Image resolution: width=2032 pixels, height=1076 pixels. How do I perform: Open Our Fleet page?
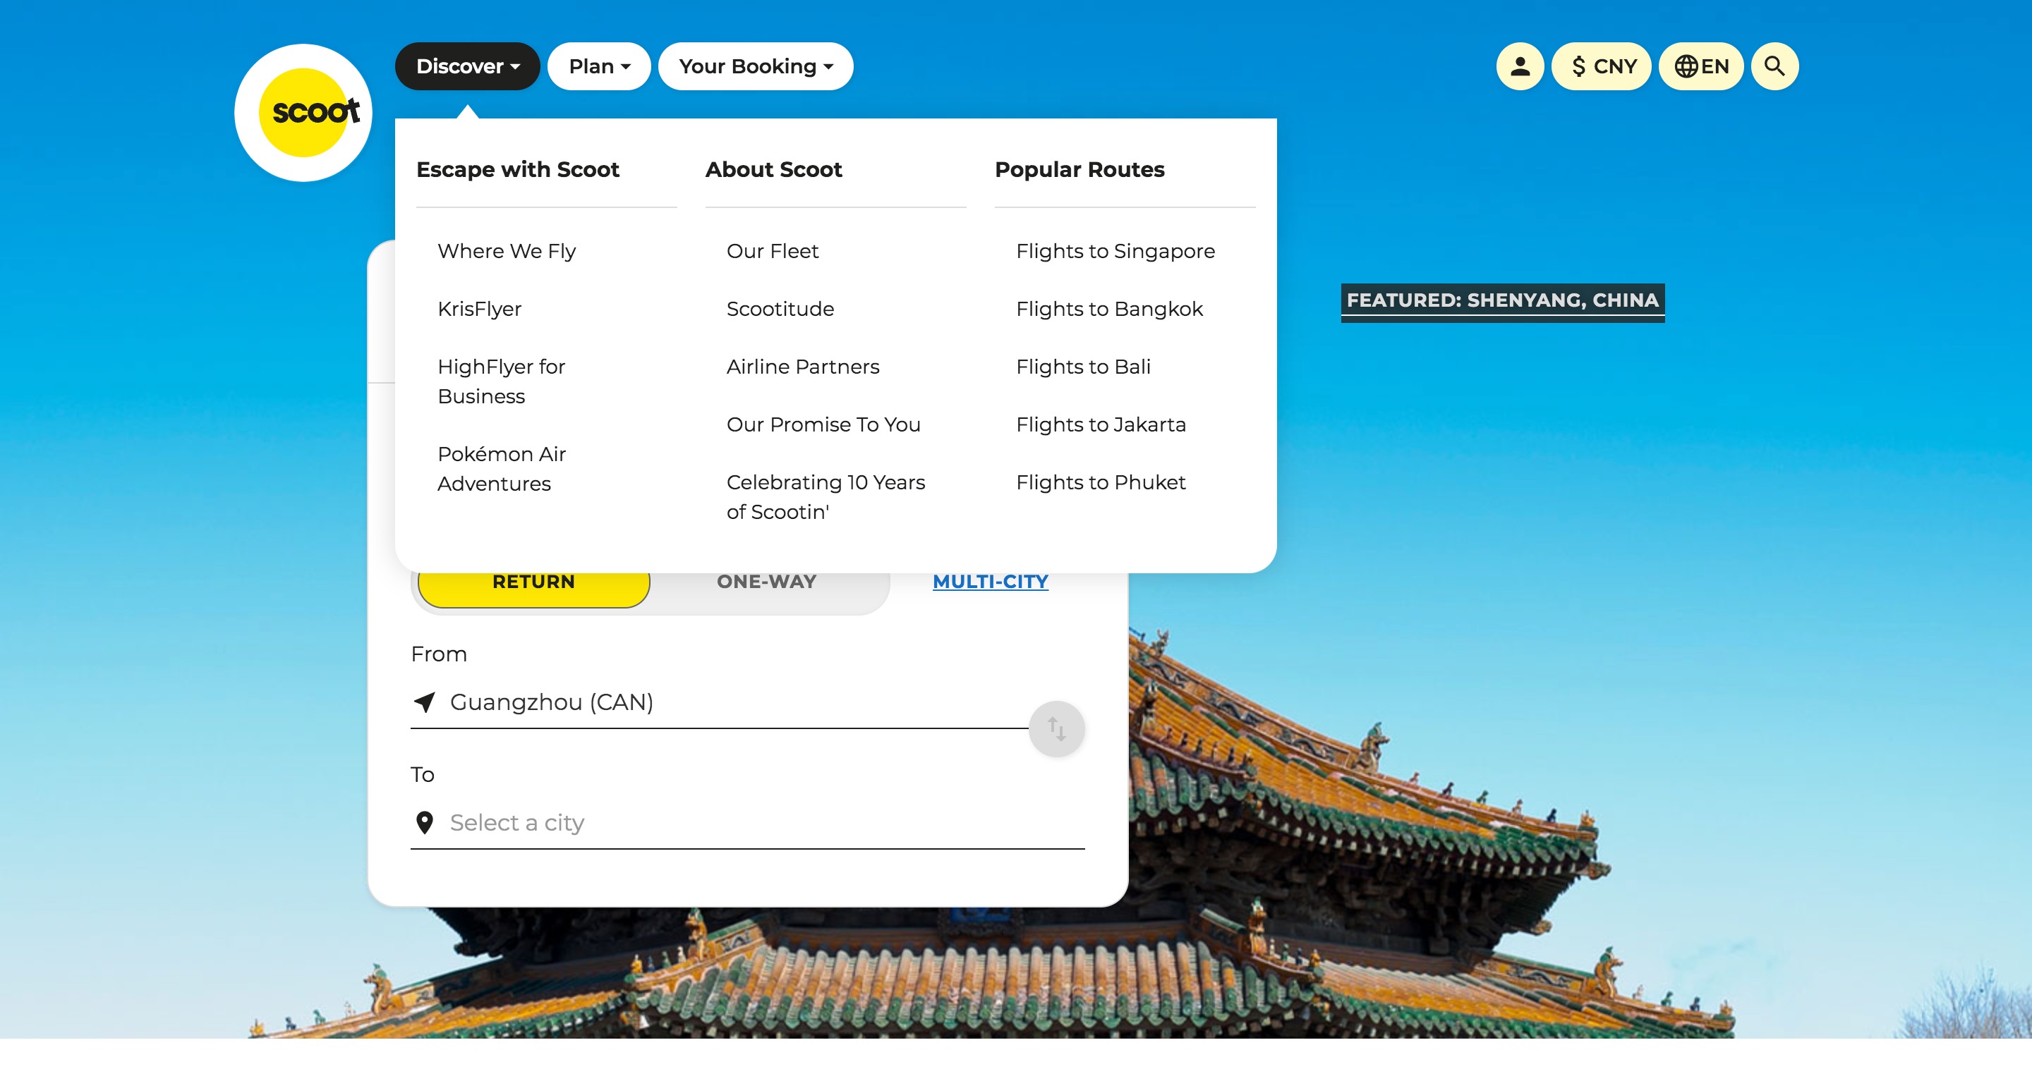(x=773, y=251)
